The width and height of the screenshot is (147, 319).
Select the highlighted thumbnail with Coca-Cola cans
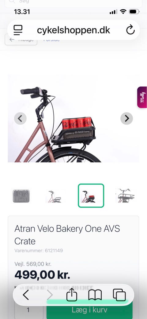(x=91, y=195)
